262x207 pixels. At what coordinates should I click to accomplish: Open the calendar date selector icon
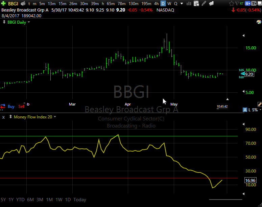coord(196,3)
